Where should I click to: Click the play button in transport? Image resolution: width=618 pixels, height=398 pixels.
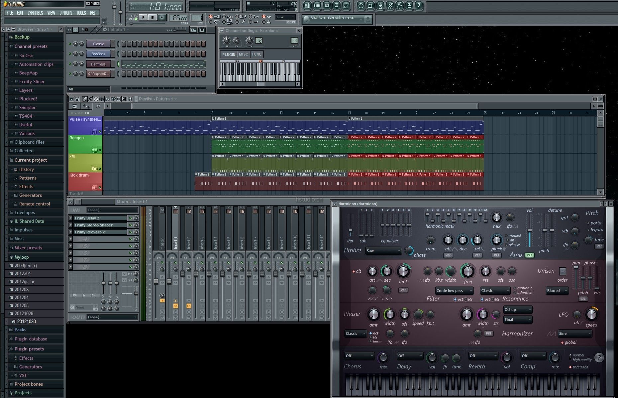pos(143,17)
